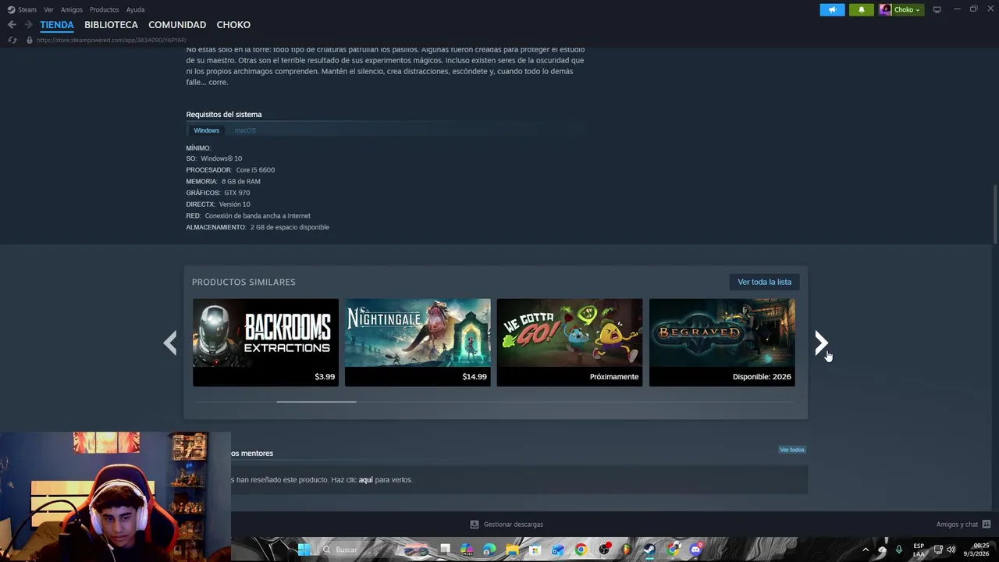Click the Steam icon in the taskbar

coord(649,550)
